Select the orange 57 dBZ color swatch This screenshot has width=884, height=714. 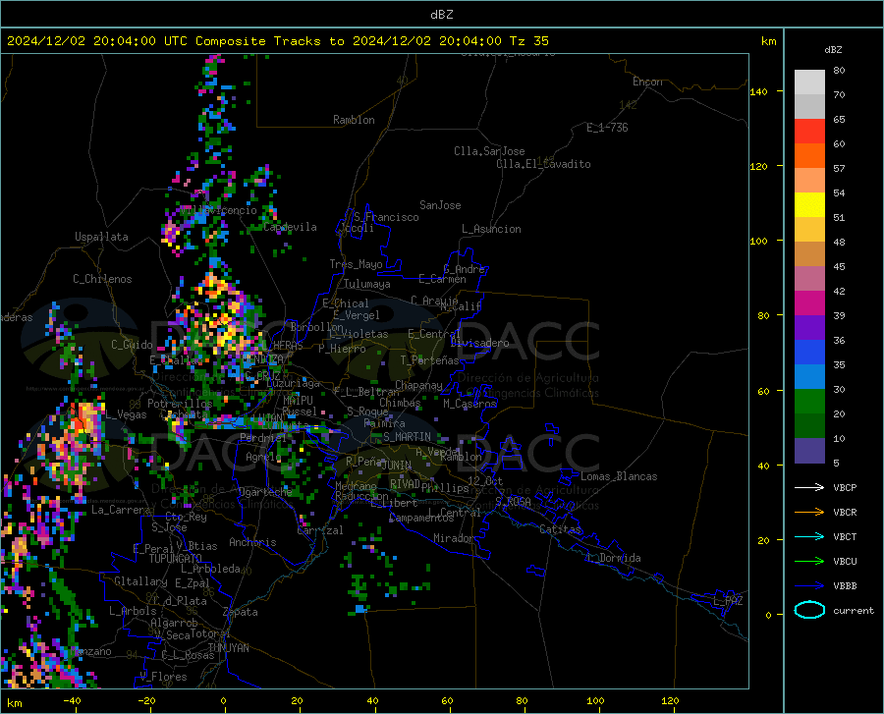(x=809, y=156)
